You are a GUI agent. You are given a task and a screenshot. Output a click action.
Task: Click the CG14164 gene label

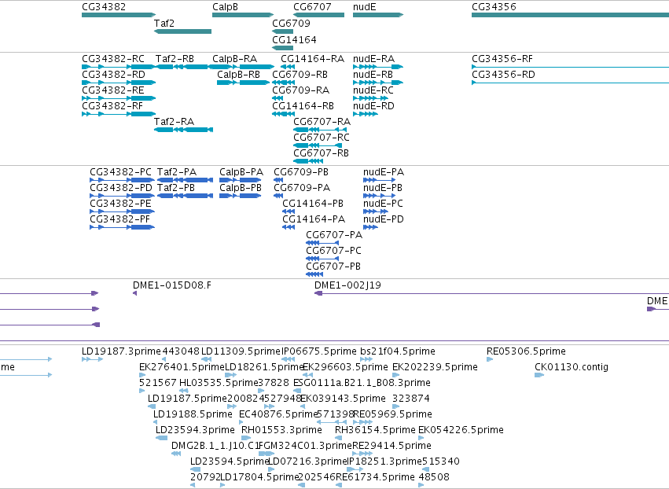(x=294, y=39)
